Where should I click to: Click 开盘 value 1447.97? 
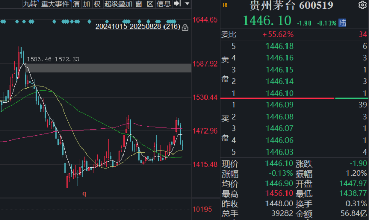click(x=353, y=183)
